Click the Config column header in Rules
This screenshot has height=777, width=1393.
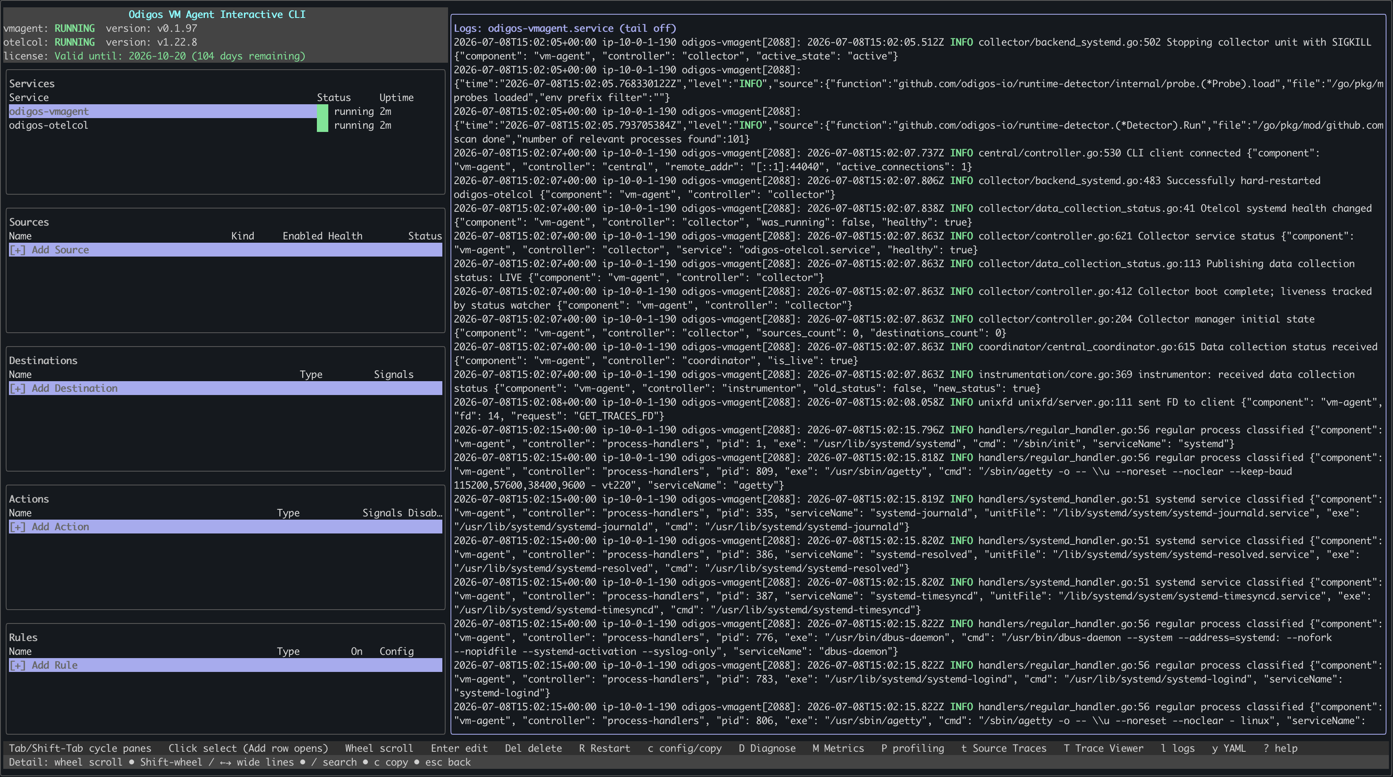396,652
